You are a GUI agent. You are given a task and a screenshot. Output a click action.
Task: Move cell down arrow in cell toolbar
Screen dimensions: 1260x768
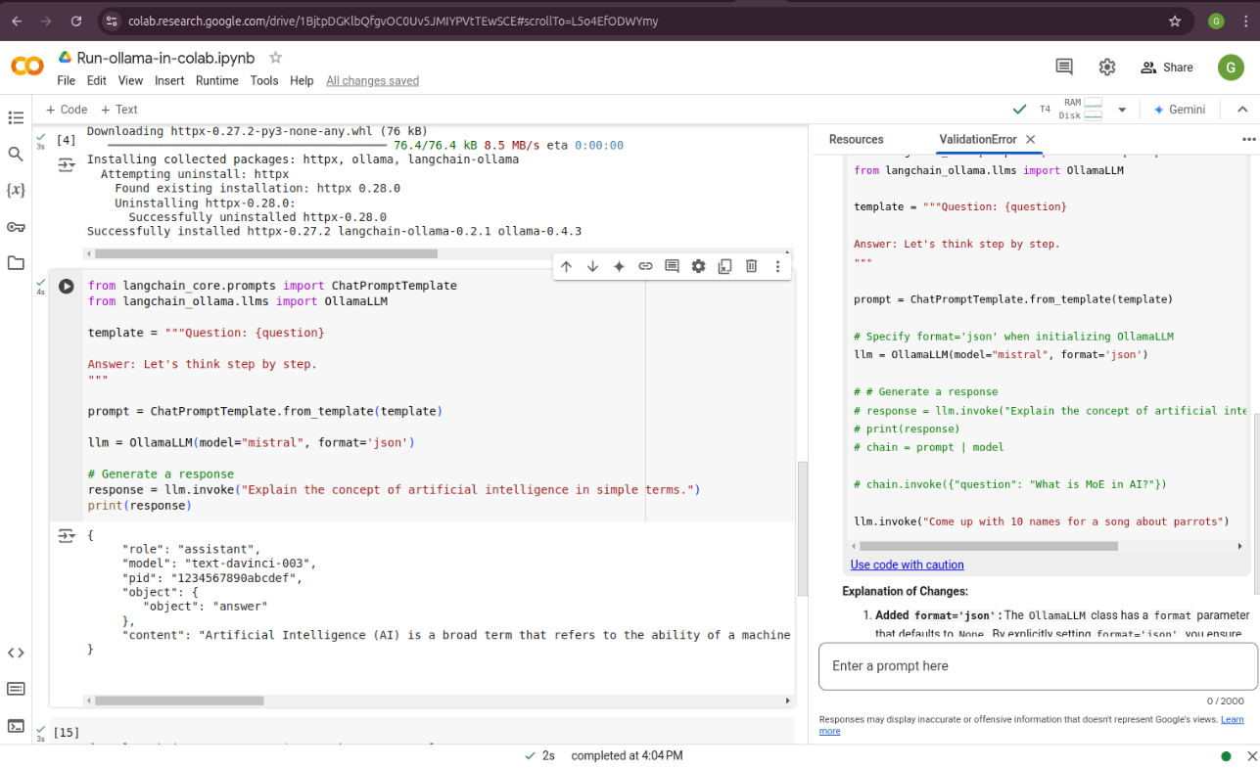592,266
